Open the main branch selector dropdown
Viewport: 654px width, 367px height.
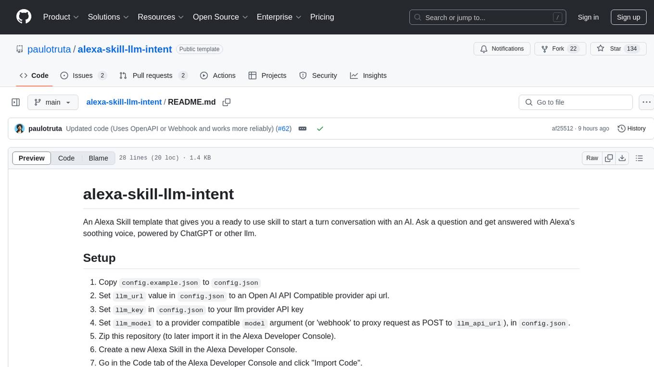pos(53,102)
